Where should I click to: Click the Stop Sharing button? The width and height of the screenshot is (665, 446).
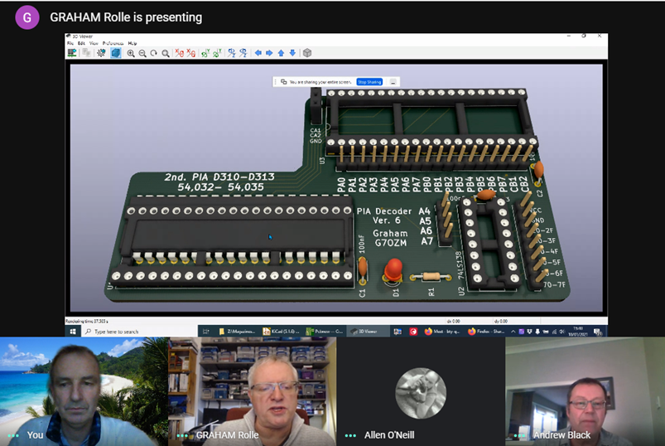coord(369,82)
